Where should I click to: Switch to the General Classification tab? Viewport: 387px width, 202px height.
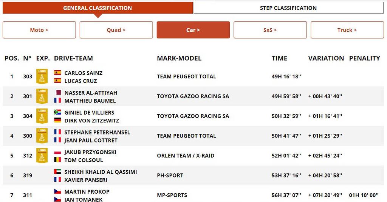pos(98,8)
